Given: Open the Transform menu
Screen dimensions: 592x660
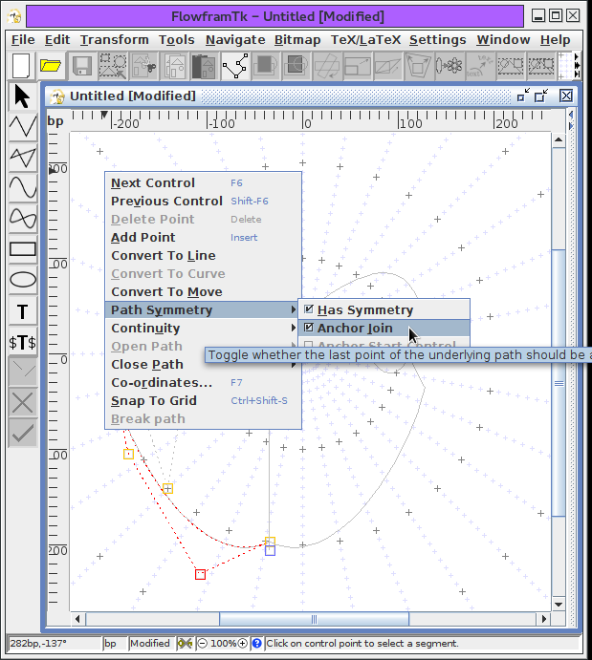Looking at the screenshot, I should click(x=114, y=39).
